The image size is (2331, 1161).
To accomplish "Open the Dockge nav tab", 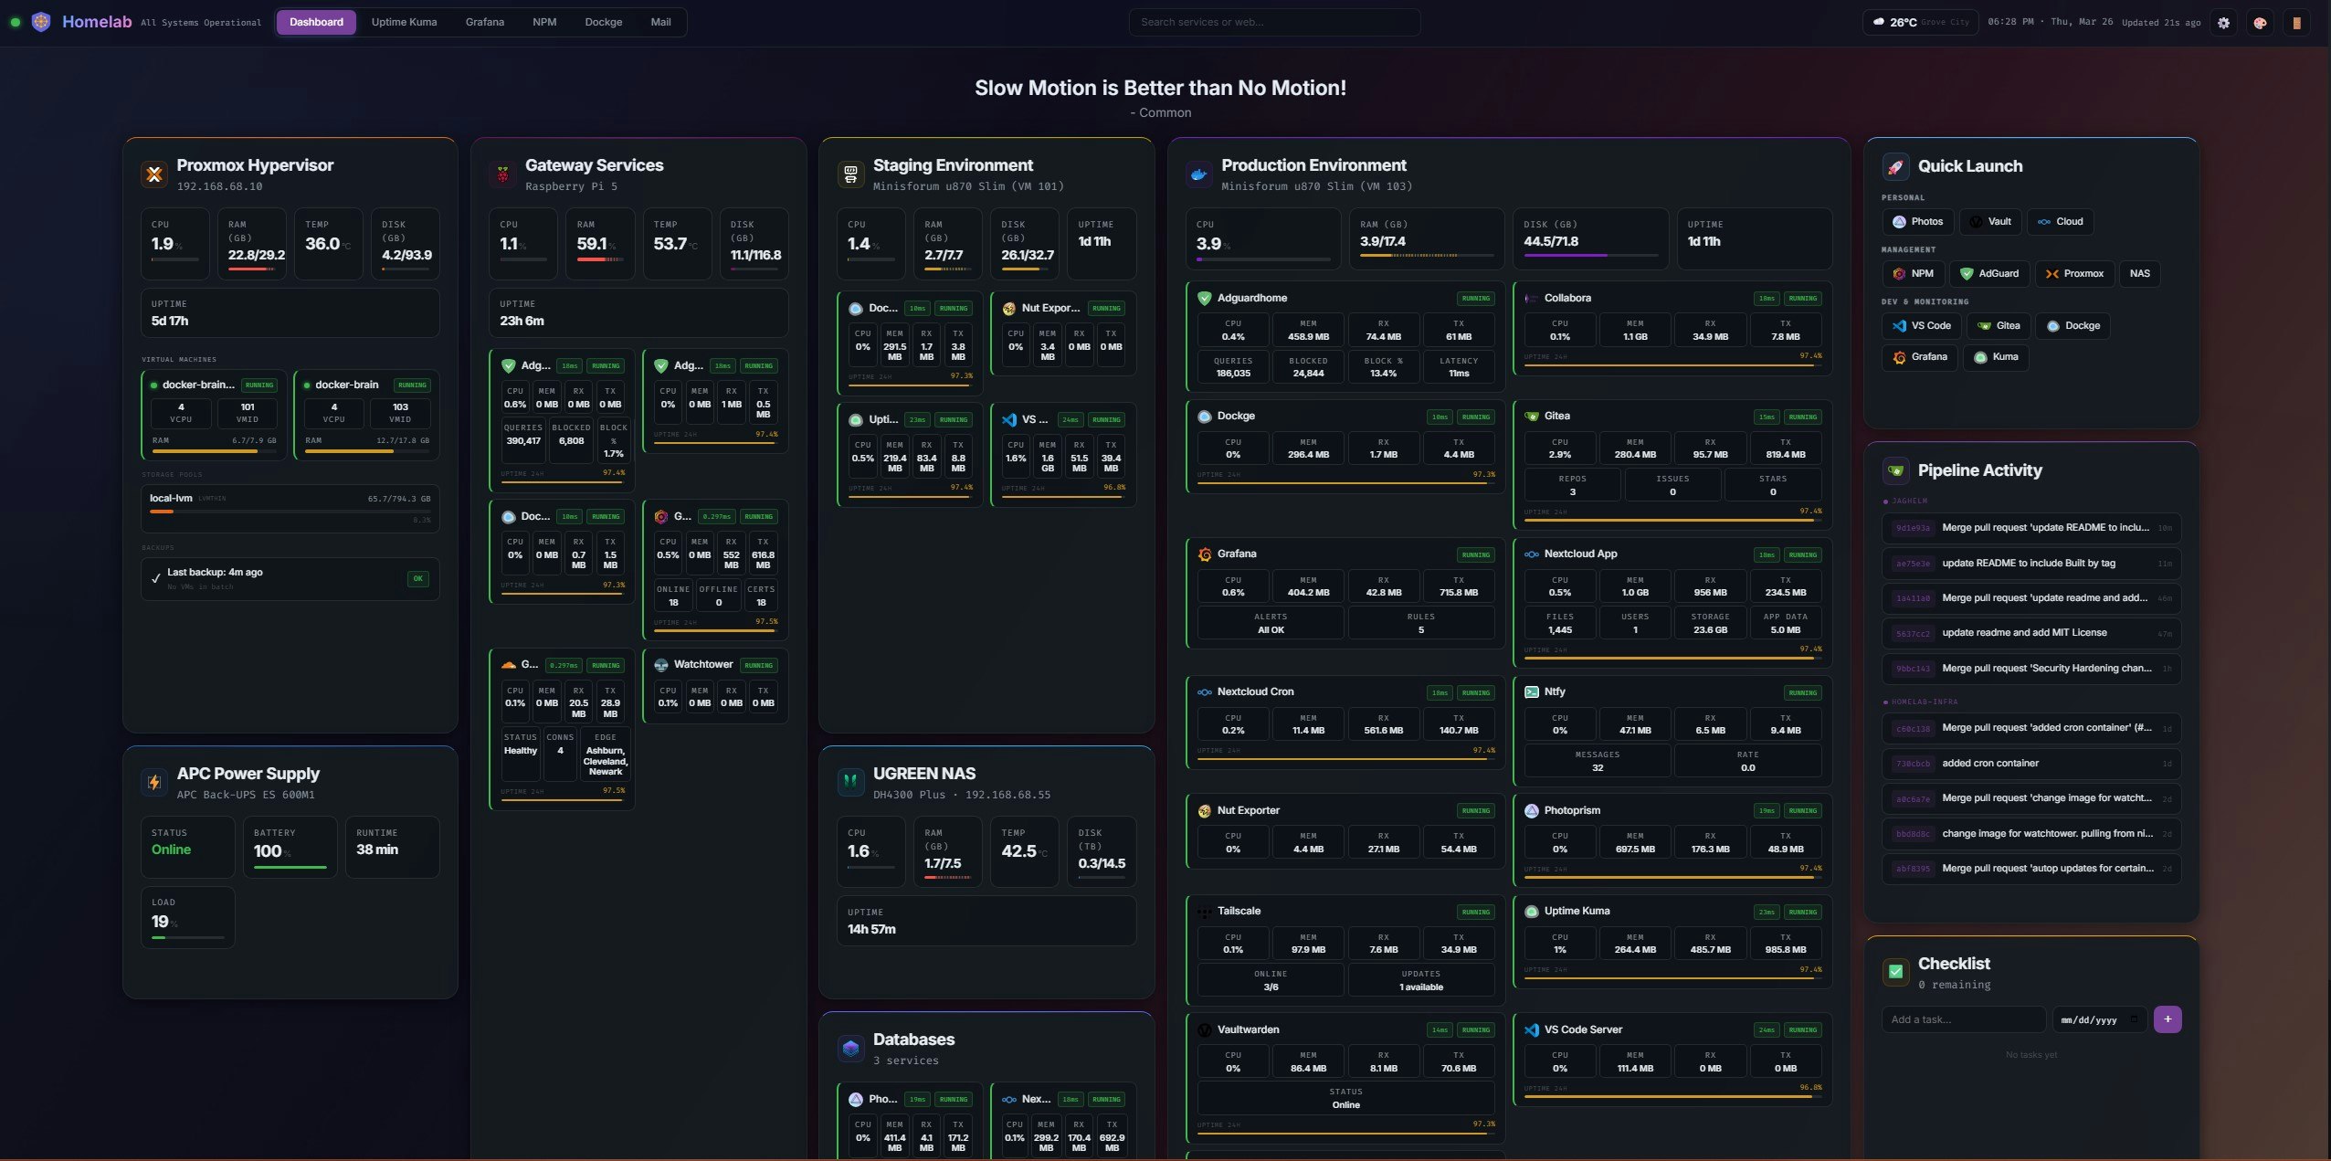I will pos(603,22).
